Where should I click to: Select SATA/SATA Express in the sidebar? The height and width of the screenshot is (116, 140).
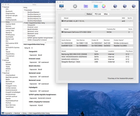(13, 48)
